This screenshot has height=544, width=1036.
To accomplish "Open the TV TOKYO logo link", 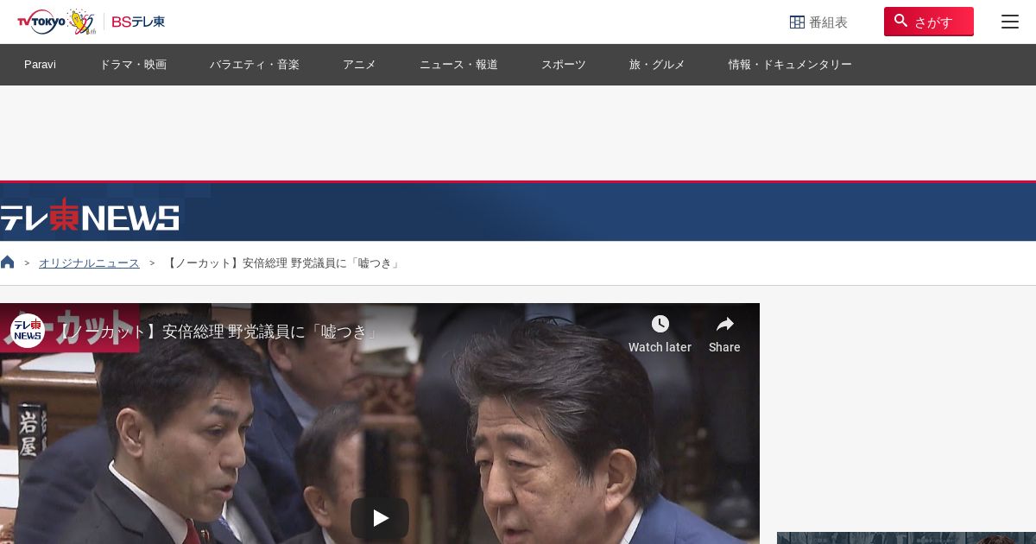I will [x=56, y=22].
